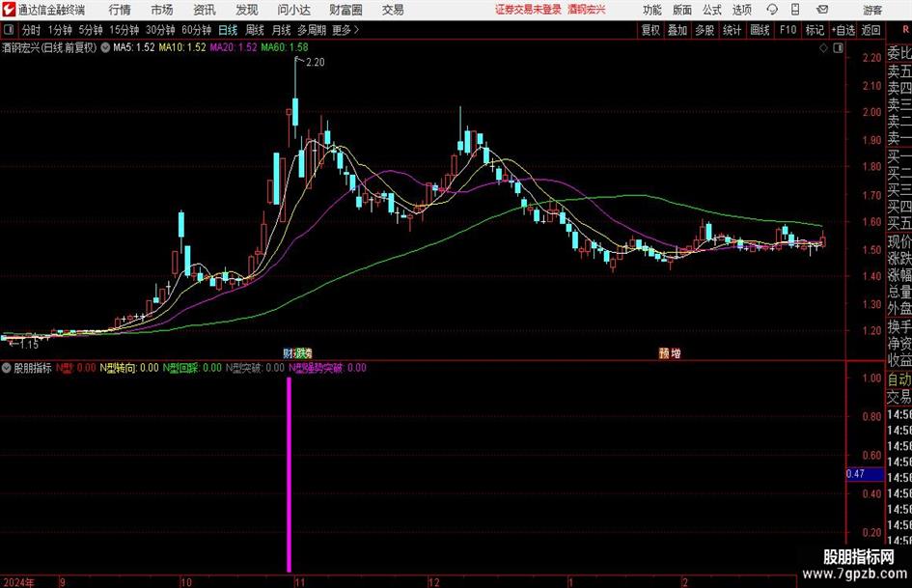Click the 酒钢宏兴(日线 前复权) chart title
The width and height of the screenshot is (912, 588).
pyautogui.click(x=49, y=48)
